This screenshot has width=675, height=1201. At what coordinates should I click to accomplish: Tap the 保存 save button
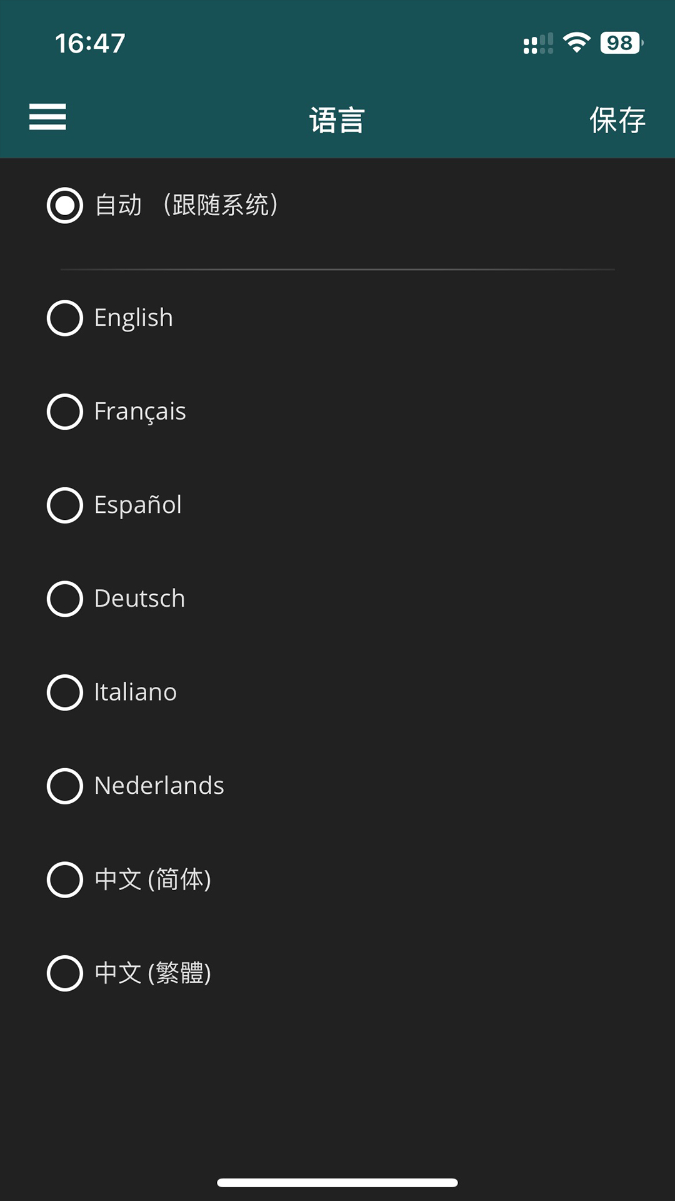click(x=617, y=119)
